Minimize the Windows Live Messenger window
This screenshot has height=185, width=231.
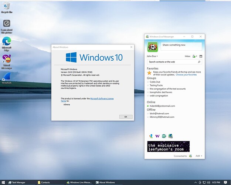coord(184,37)
